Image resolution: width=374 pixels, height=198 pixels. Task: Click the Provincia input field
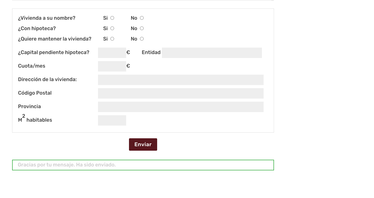pyautogui.click(x=181, y=107)
